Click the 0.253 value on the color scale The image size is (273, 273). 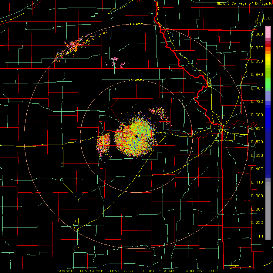point(257,223)
